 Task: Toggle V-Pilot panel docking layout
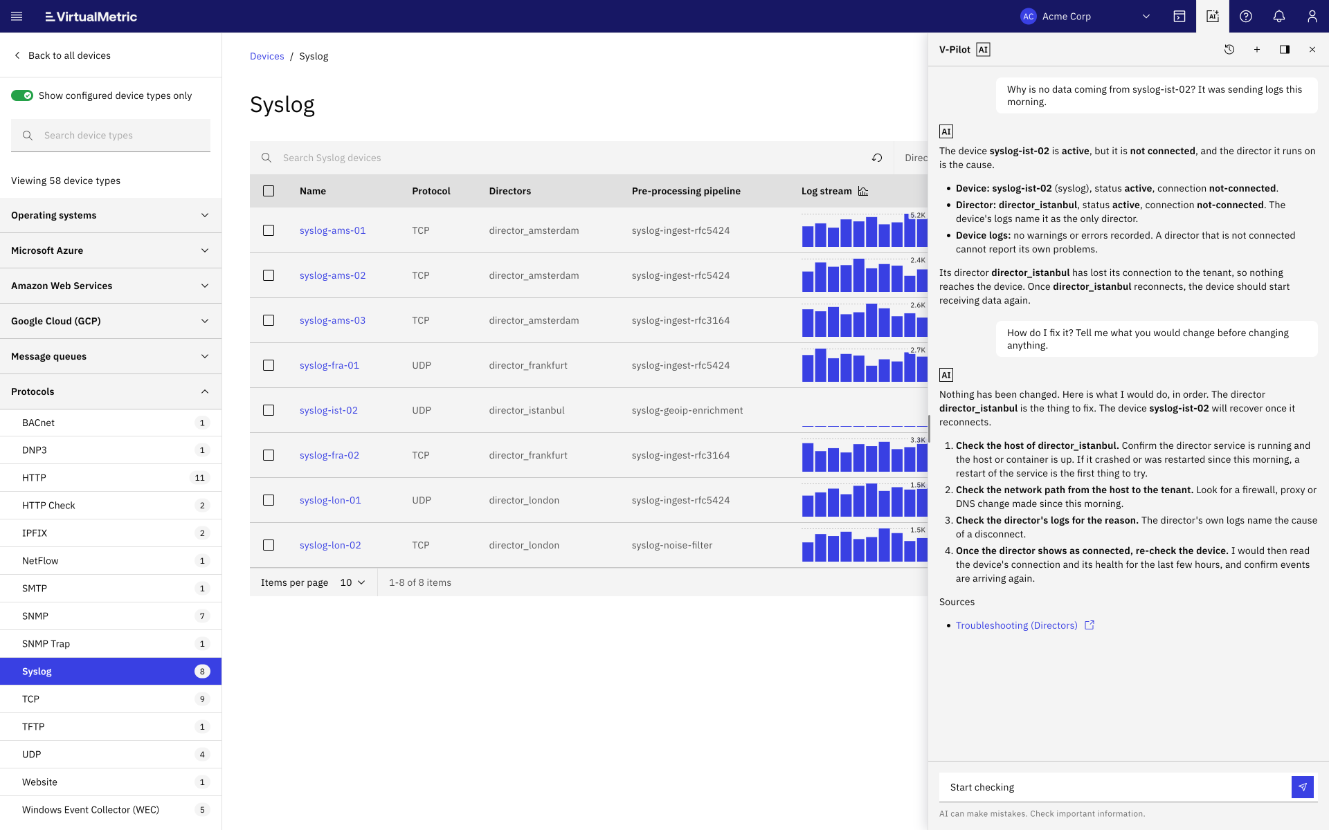(1285, 50)
